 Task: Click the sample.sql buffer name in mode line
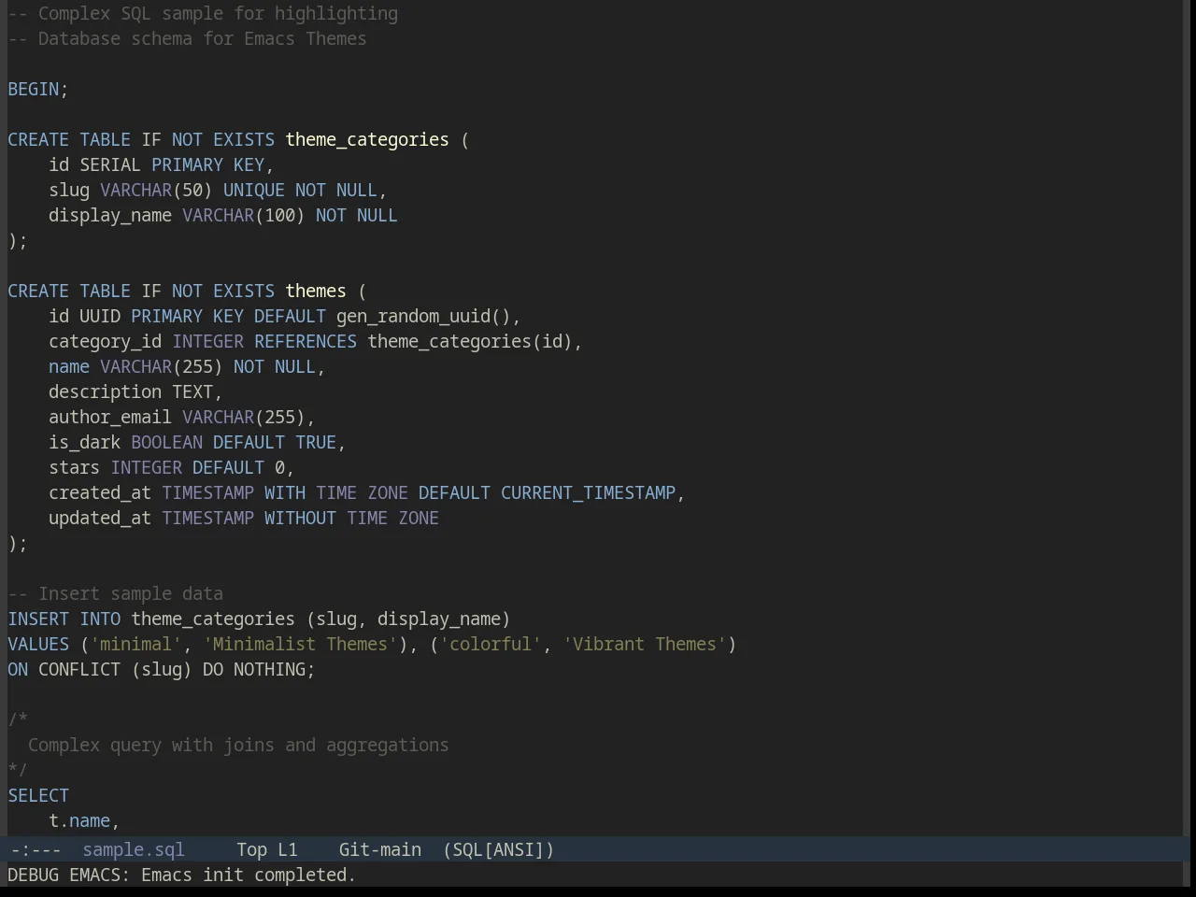(x=134, y=850)
